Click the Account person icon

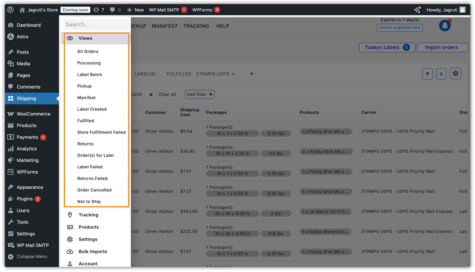(70, 263)
